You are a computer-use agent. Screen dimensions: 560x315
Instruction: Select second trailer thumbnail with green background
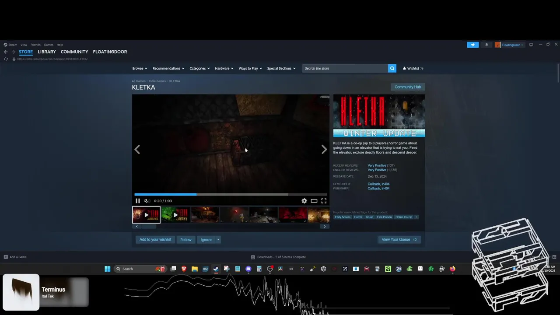click(x=175, y=215)
